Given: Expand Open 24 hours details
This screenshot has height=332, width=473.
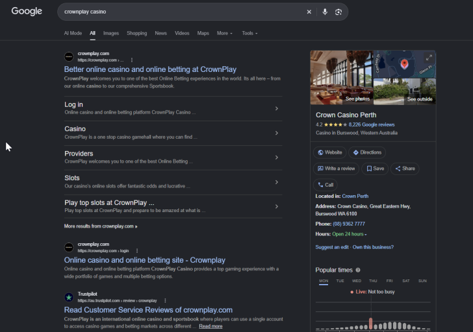Looking at the screenshot, I should [350, 234].
